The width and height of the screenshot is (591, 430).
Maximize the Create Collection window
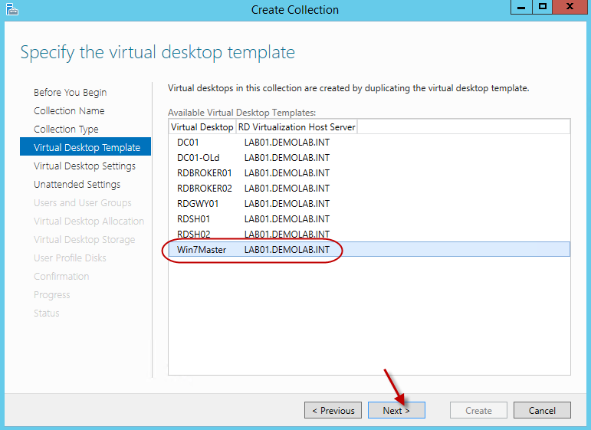(543, 8)
